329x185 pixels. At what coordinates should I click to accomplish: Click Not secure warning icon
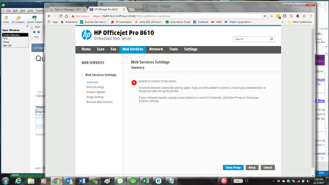click(73, 16)
